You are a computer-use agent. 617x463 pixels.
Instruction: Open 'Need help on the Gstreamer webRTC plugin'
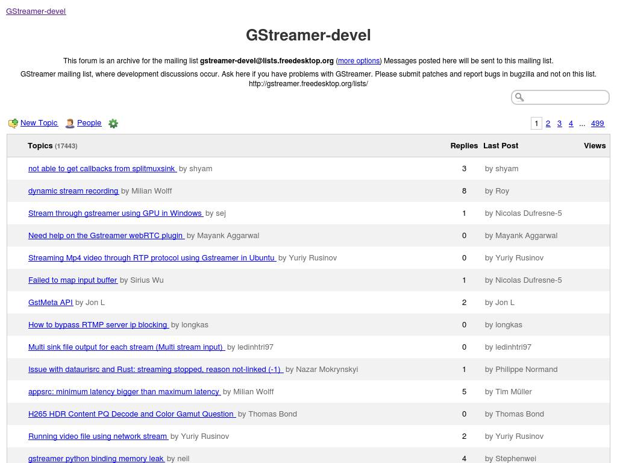coord(106,236)
